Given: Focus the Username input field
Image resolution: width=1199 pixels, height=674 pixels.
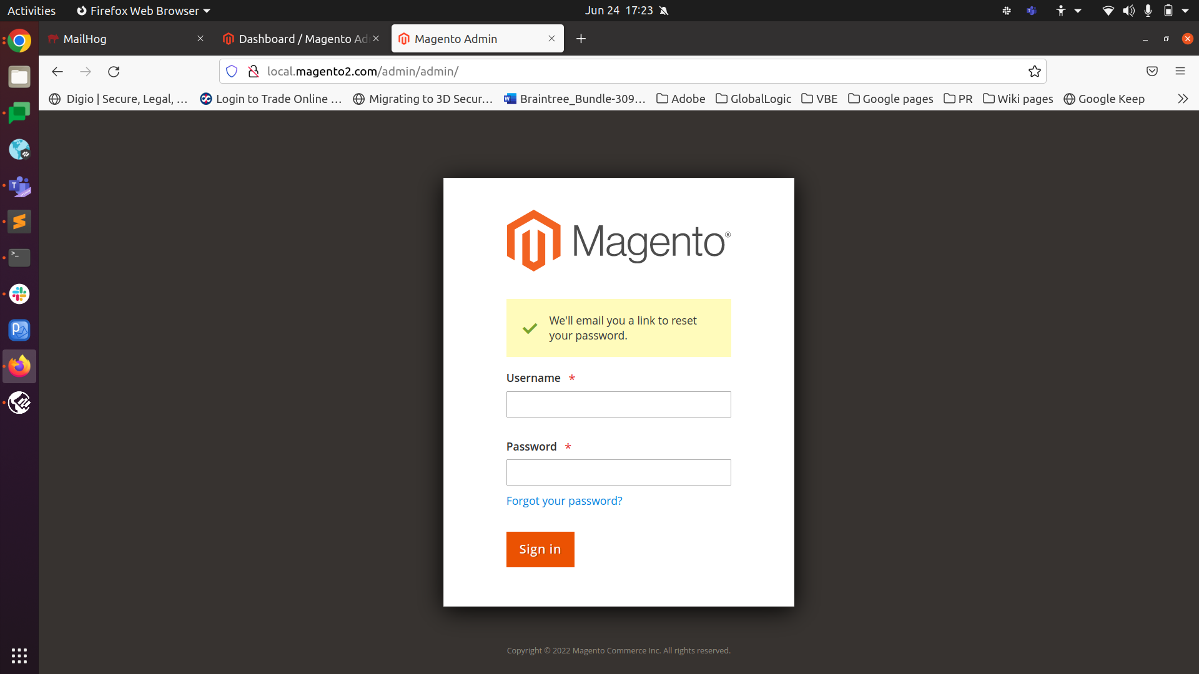Looking at the screenshot, I should coord(618,404).
